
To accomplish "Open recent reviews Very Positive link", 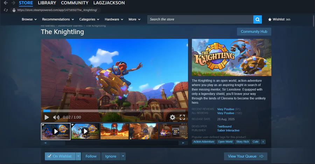I will pos(226,109).
